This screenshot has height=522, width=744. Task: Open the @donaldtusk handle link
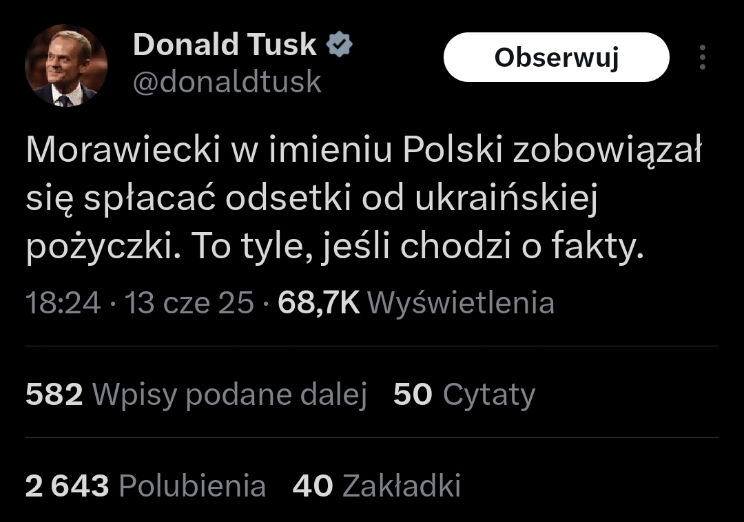(227, 81)
